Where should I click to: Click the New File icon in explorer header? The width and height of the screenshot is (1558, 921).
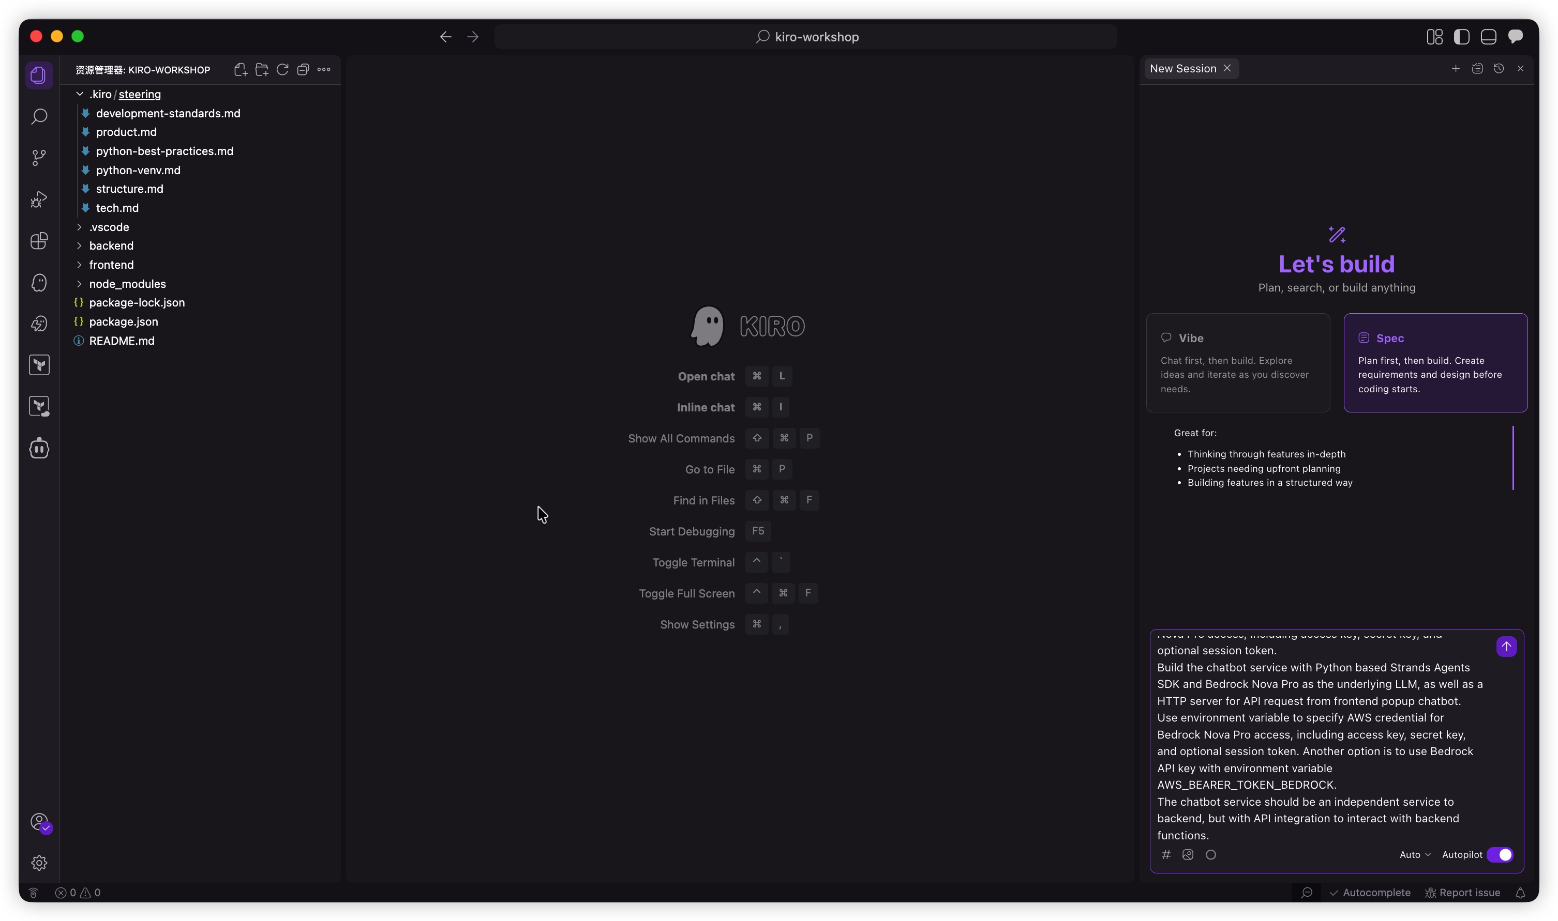tap(241, 69)
